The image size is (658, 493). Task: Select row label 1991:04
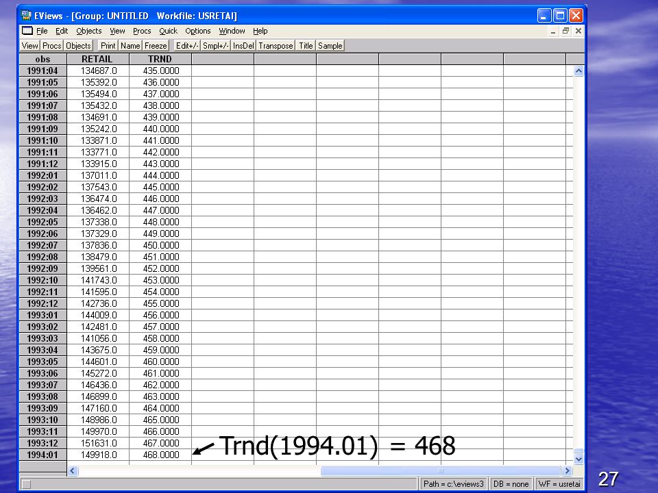(x=42, y=71)
